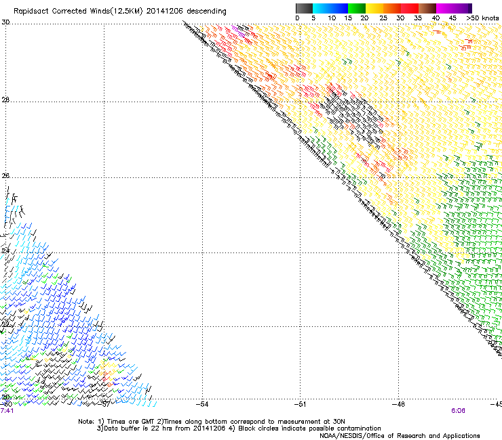Click the '15' label under the color bar
502x440 pixels.
[348, 18]
